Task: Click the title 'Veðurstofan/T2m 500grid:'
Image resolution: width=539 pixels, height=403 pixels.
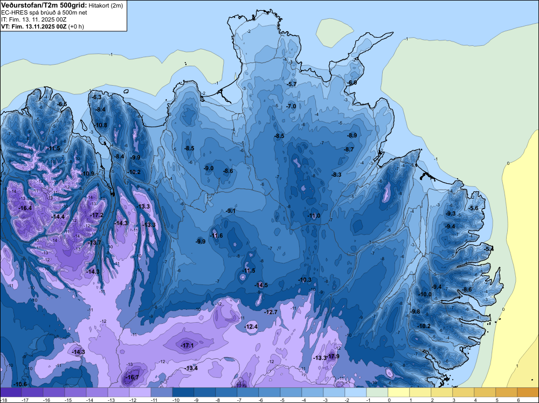Action: tap(44, 5)
